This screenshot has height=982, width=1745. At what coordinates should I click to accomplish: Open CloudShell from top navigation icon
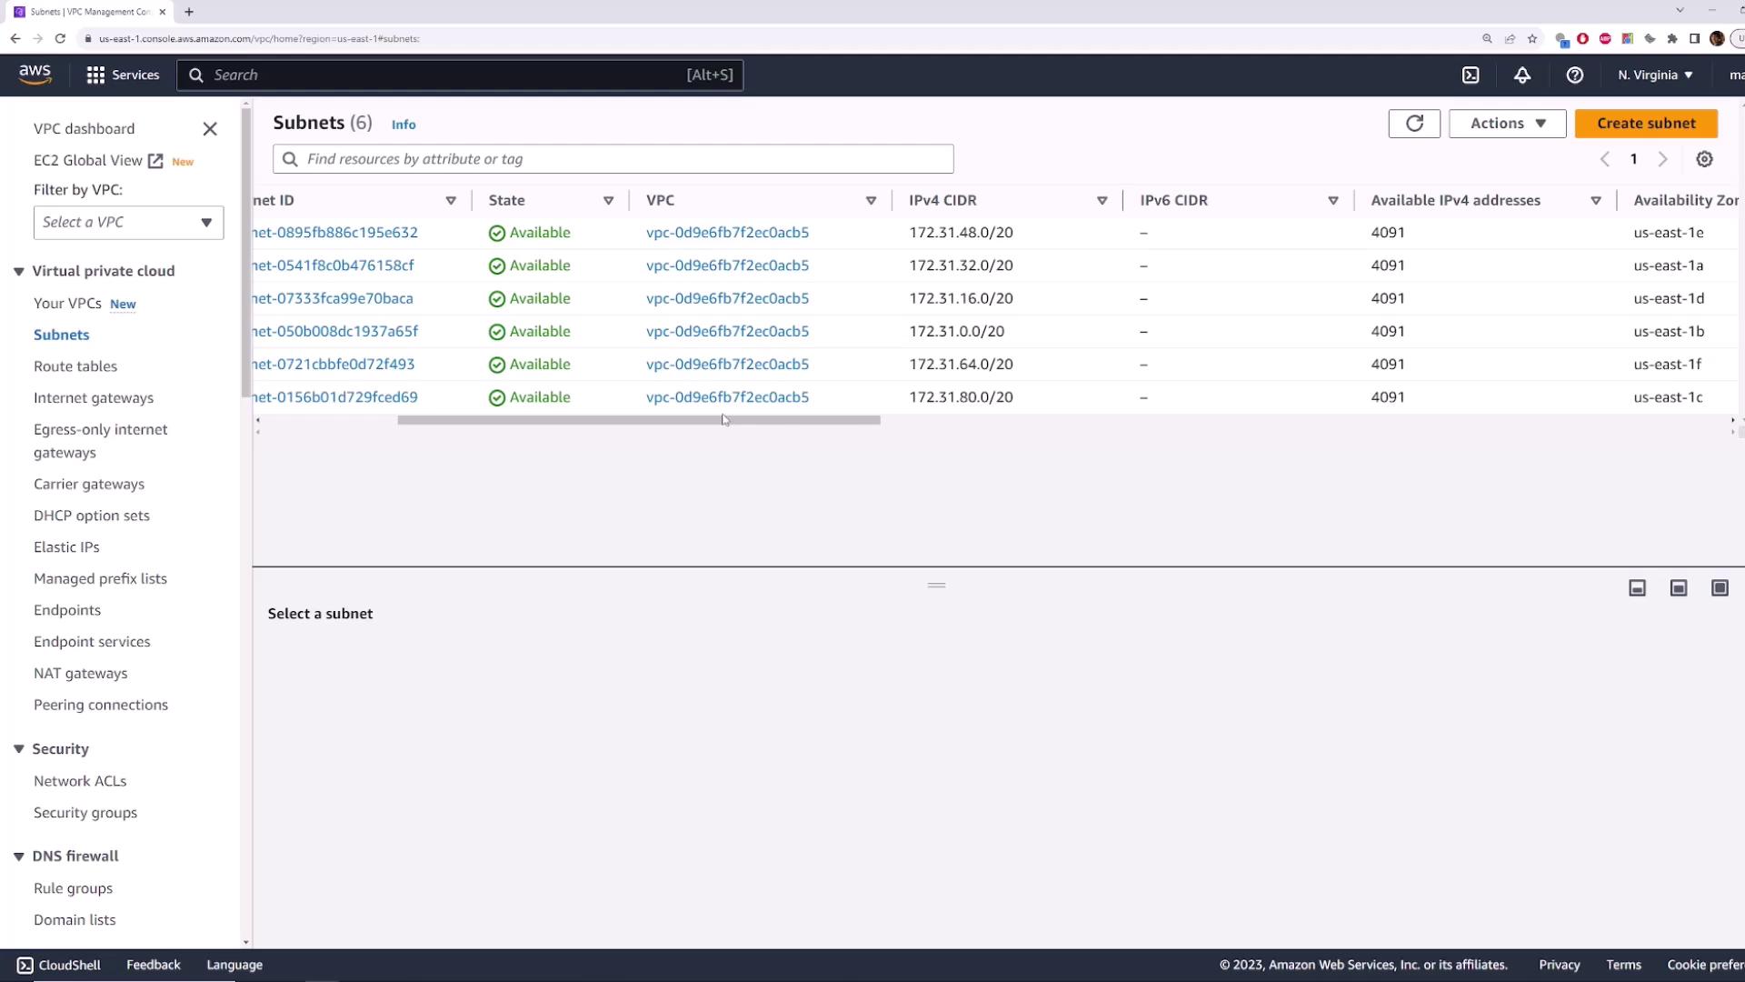pyautogui.click(x=1471, y=75)
